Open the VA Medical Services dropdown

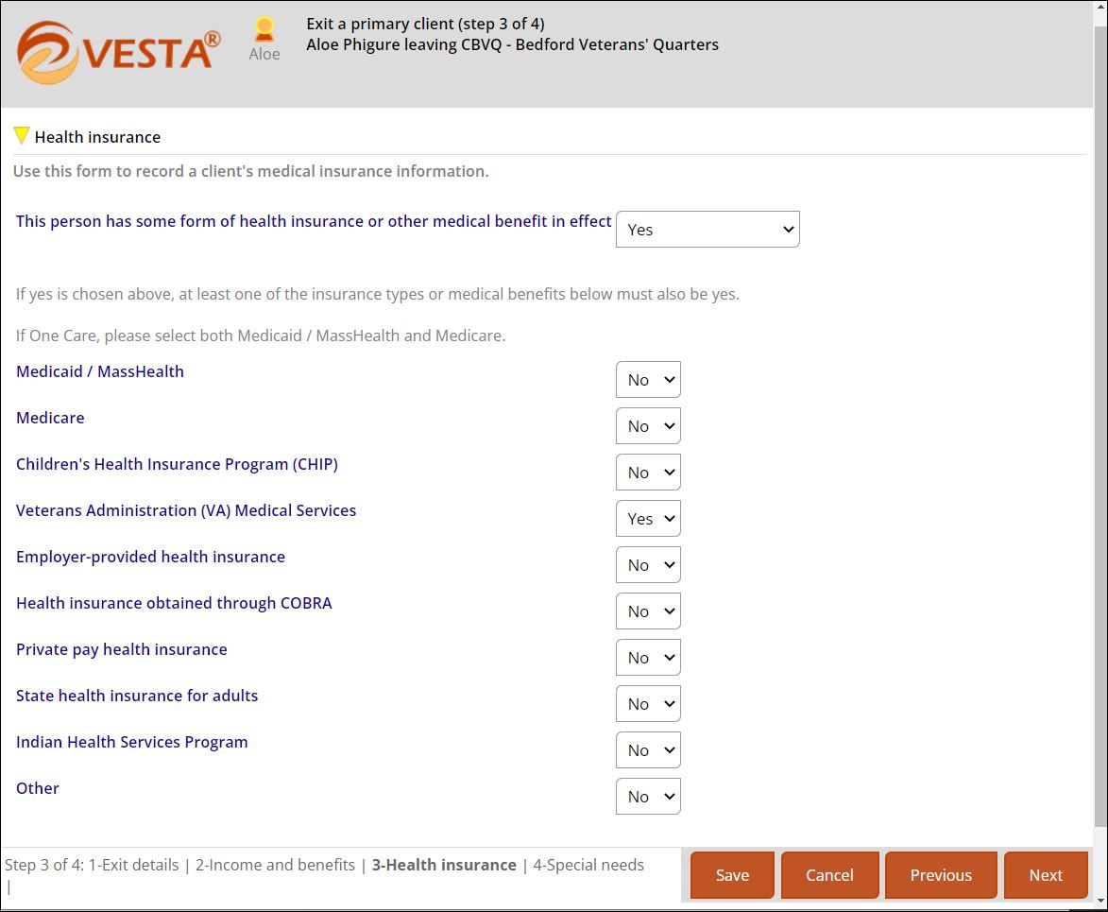click(x=648, y=518)
